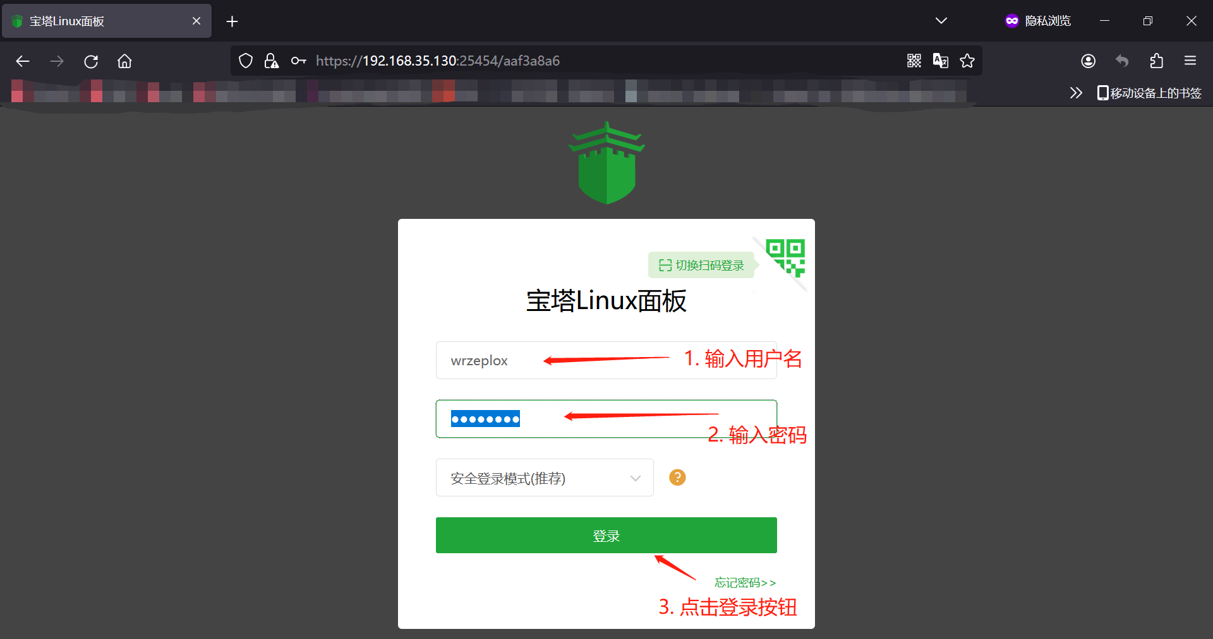
Task: Click the URL address bar
Action: [x=606, y=61]
